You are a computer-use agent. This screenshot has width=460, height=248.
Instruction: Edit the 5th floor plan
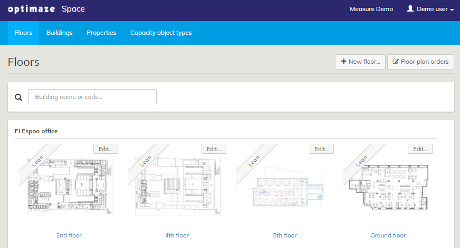coord(322,149)
